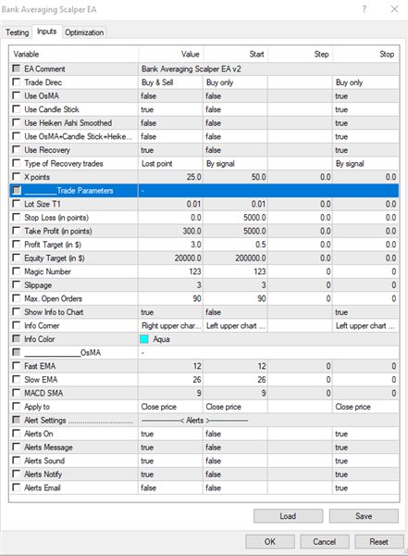Select the Inputs tab
408x556 pixels.
(x=47, y=32)
